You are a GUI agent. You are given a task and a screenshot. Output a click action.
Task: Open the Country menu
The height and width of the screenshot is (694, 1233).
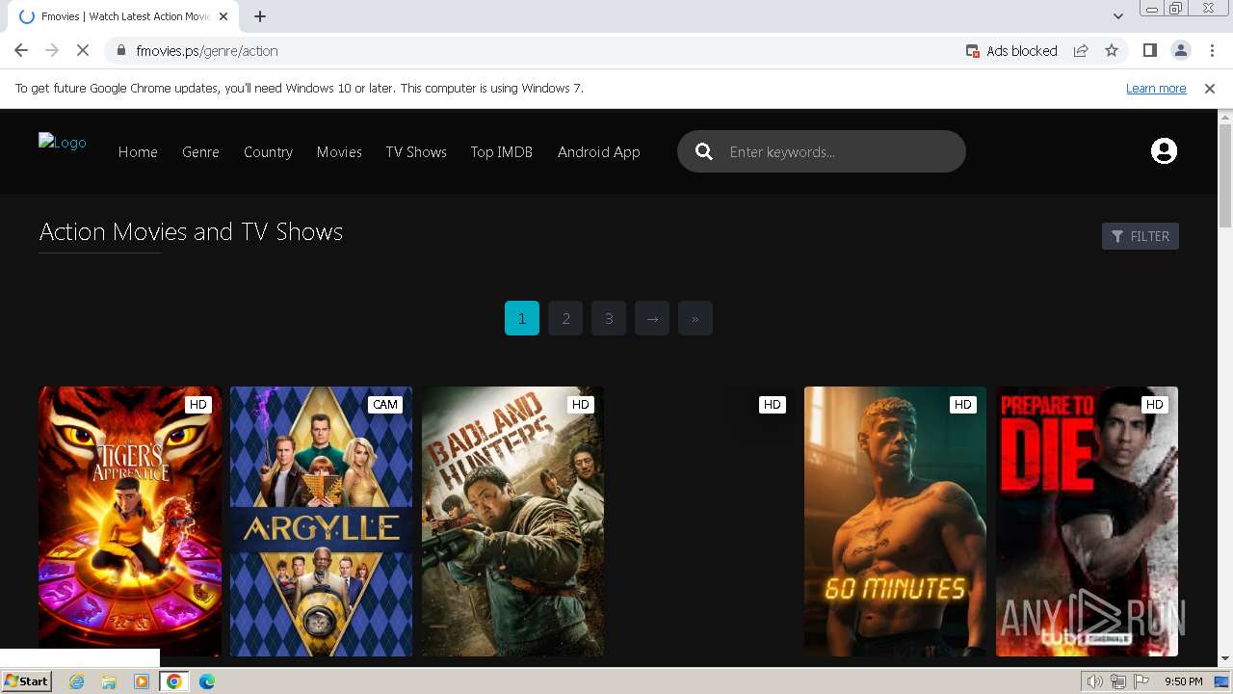pyautogui.click(x=268, y=152)
